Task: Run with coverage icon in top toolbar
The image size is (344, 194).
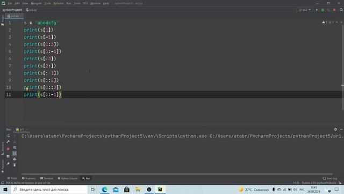Action: (328, 10)
